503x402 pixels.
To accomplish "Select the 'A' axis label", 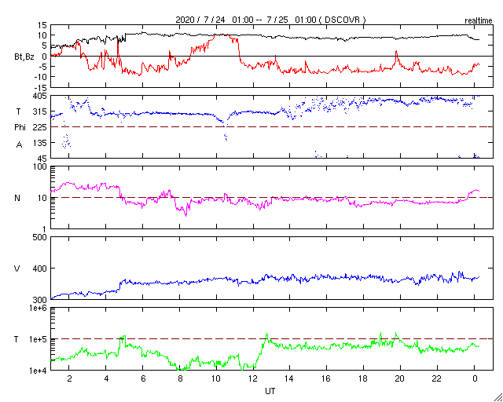I will (x=19, y=145).
